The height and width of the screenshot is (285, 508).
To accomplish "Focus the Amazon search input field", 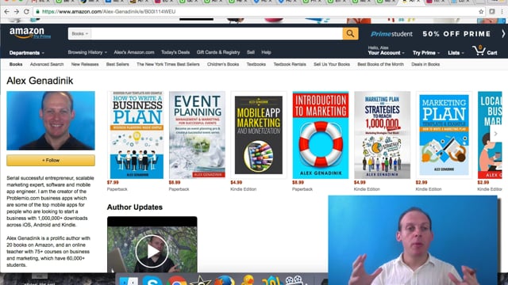I will point(217,33).
